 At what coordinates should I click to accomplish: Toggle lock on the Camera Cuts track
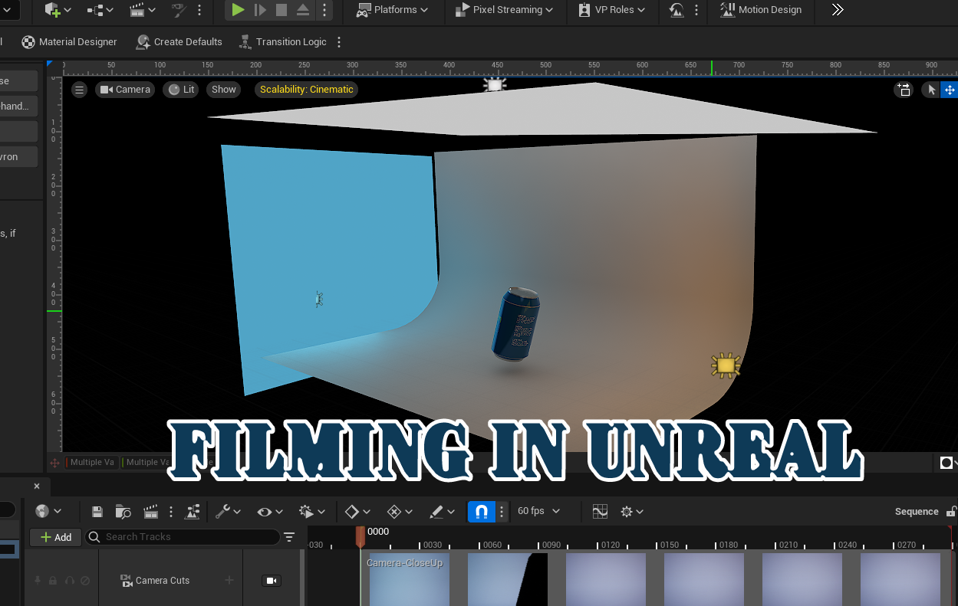(x=53, y=581)
